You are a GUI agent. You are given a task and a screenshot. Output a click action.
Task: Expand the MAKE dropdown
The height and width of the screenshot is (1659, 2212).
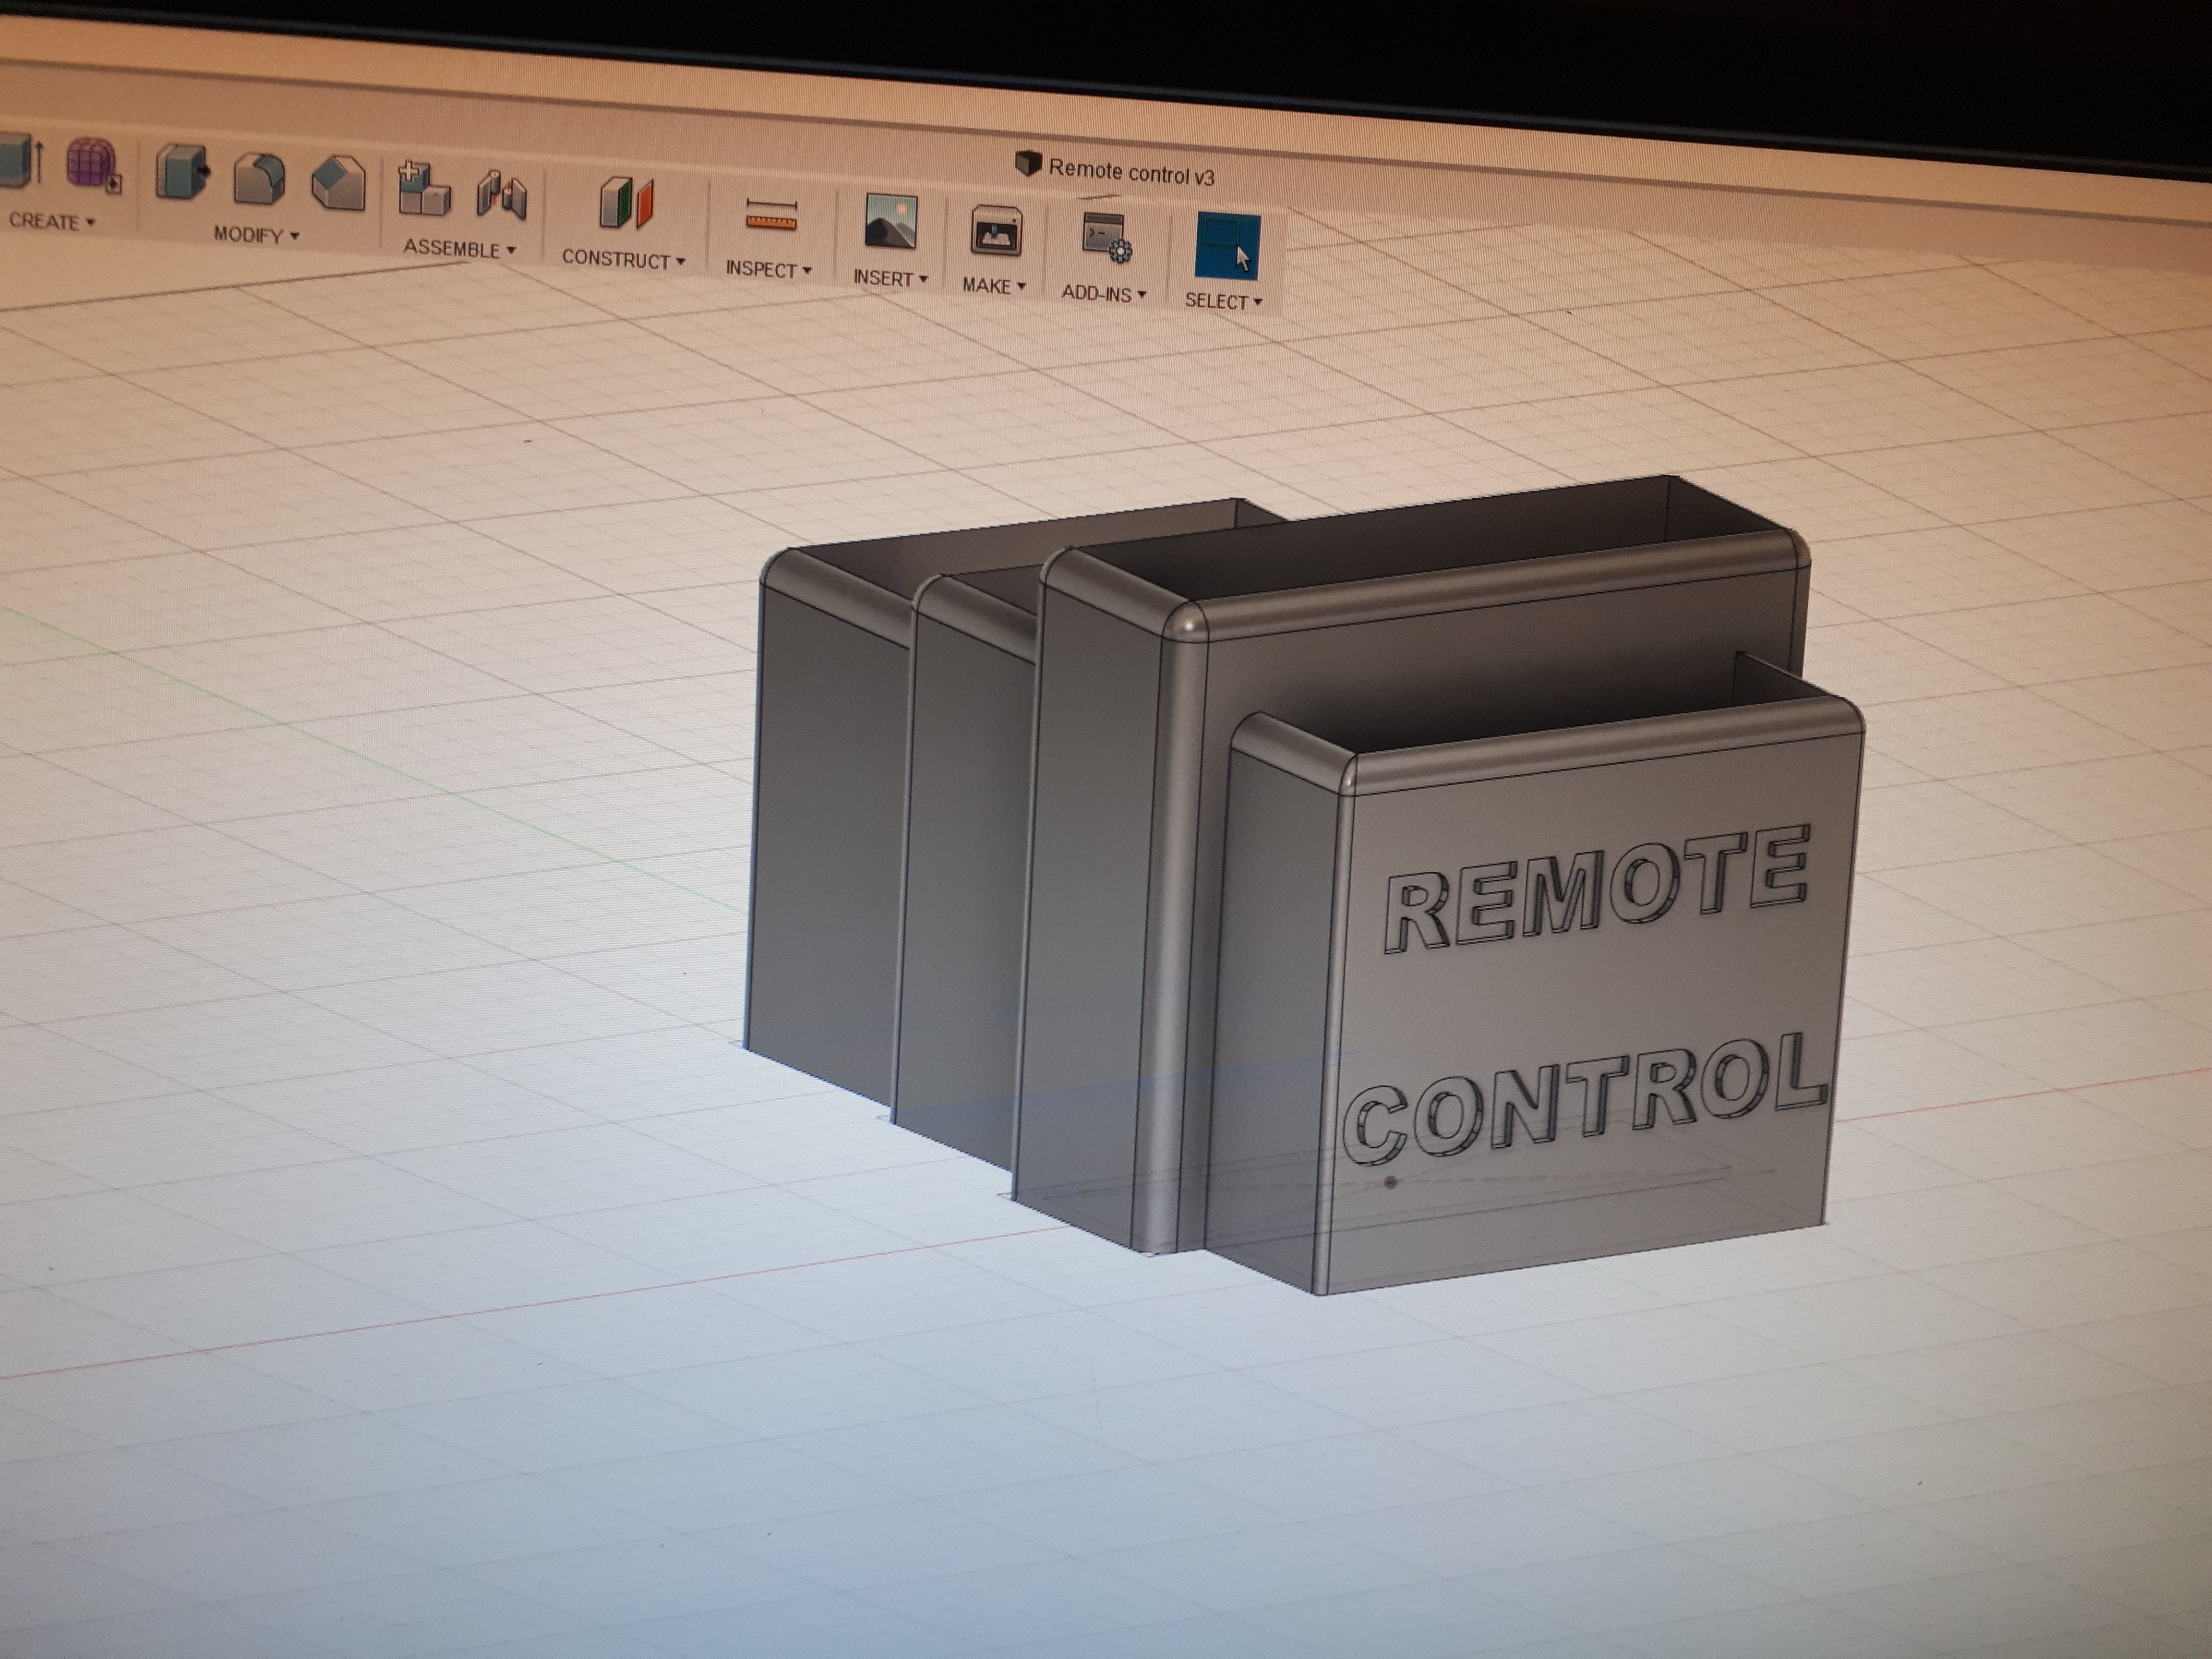coord(994,286)
